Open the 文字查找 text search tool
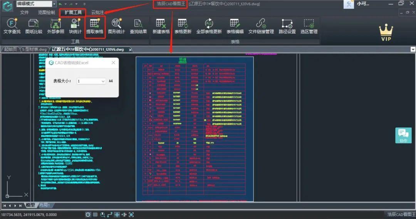 click(x=12, y=26)
